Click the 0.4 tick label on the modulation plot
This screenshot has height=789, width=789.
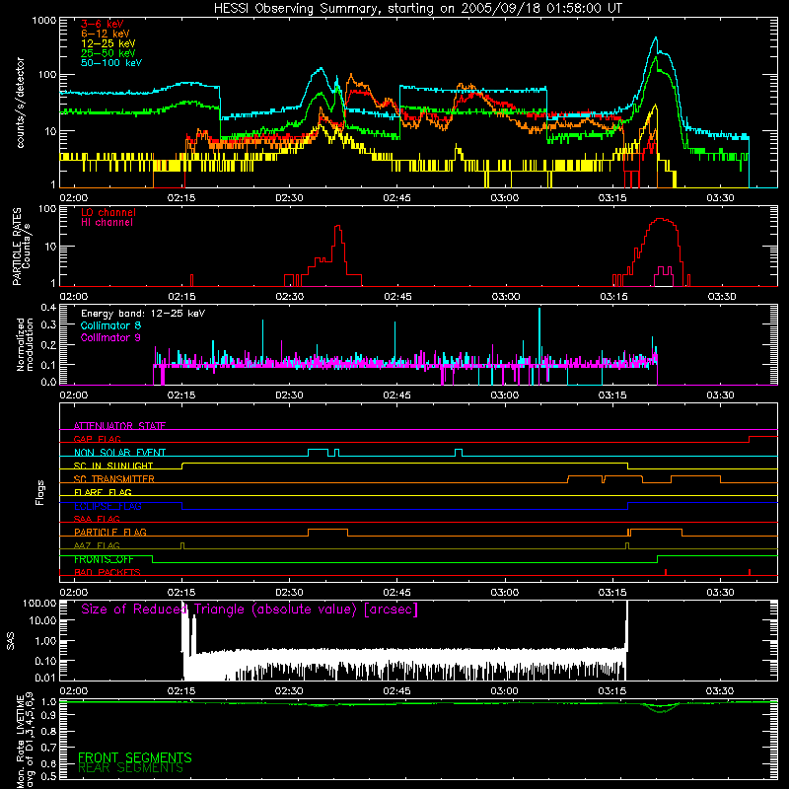point(48,307)
